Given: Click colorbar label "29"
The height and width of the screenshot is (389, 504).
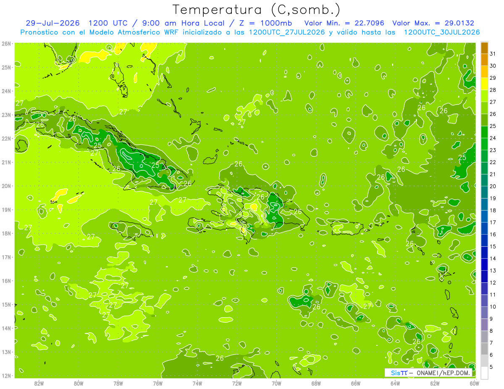Looking at the screenshot, I should (493, 78).
